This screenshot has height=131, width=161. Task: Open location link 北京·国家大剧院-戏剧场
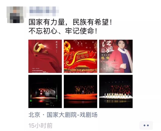point(63,115)
